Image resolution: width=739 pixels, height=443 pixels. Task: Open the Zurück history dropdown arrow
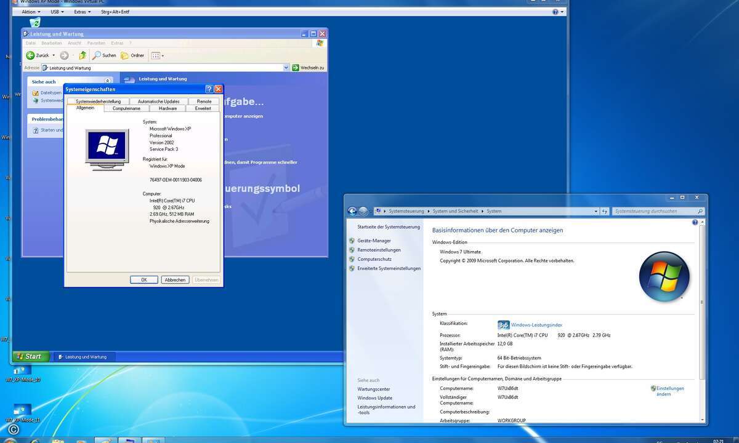[54, 55]
